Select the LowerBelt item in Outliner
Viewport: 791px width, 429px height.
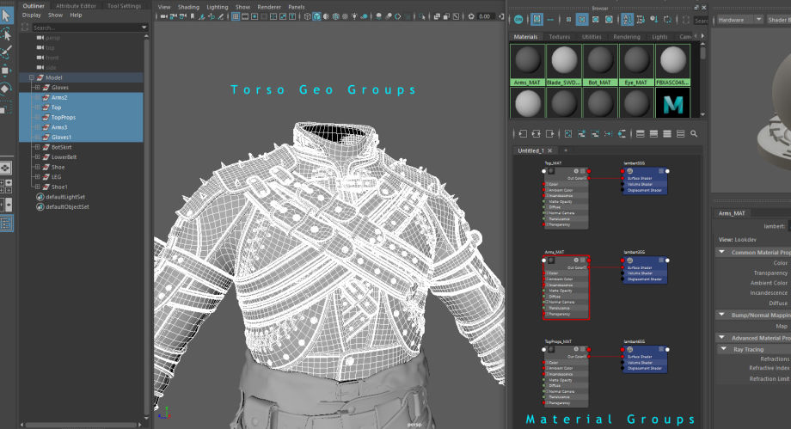65,157
